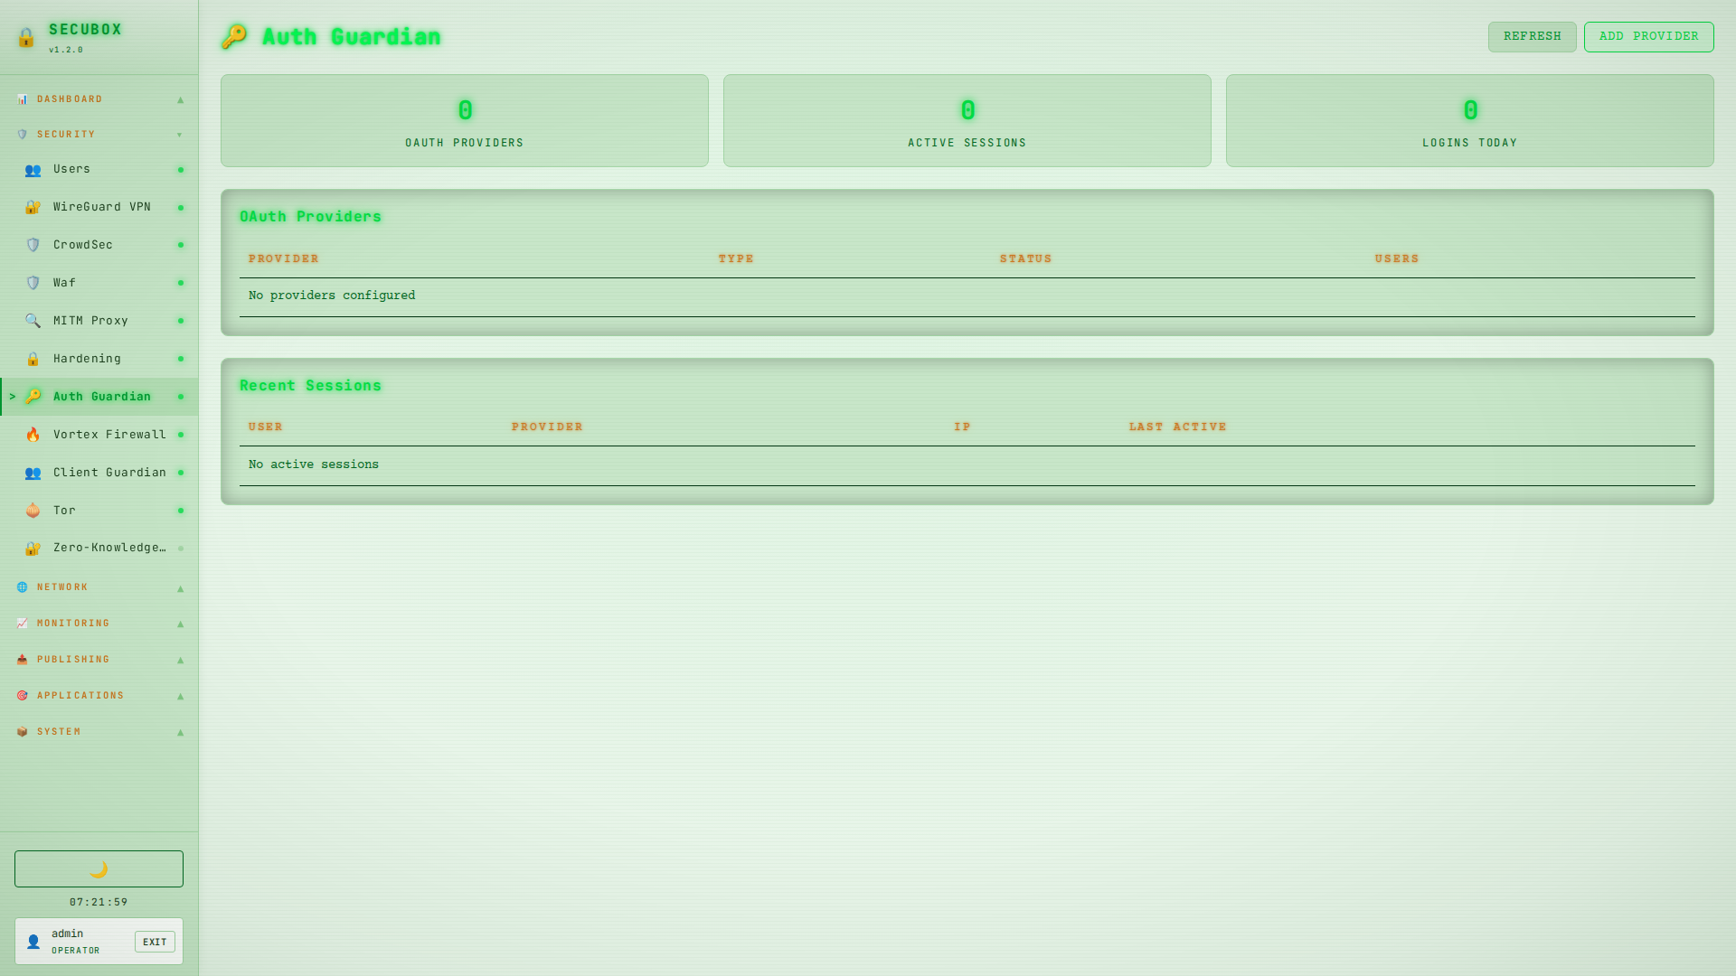Click the Client Guardian status dot
Viewport: 1736px width, 976px height.
181,473
